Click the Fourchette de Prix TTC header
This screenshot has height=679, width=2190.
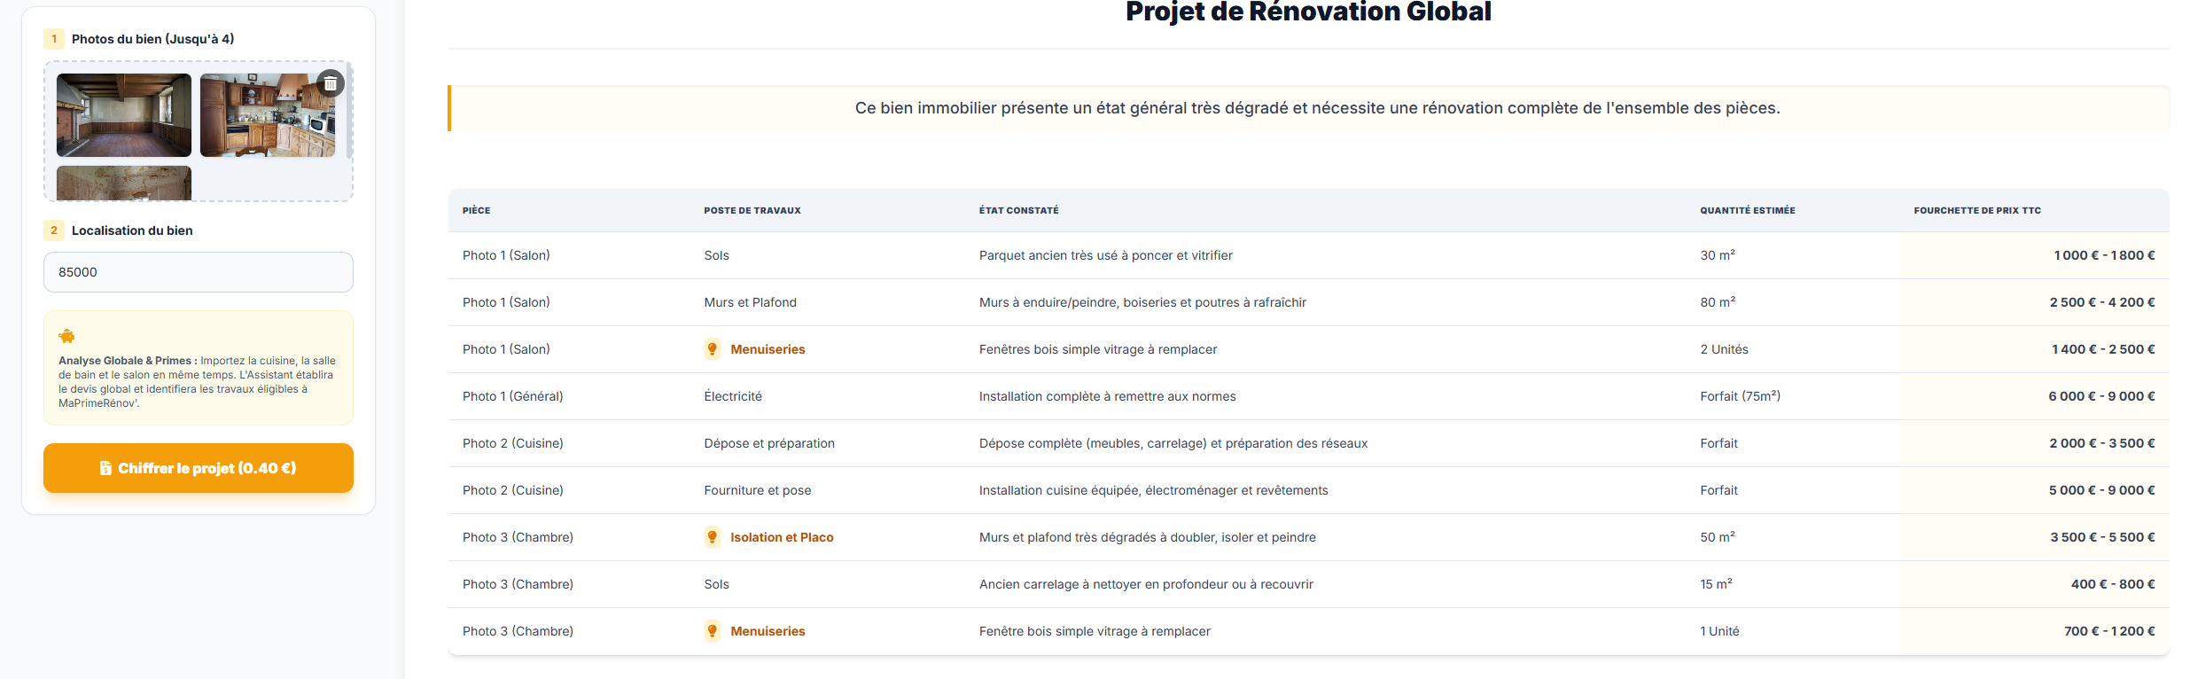[x=1976, y=210]
